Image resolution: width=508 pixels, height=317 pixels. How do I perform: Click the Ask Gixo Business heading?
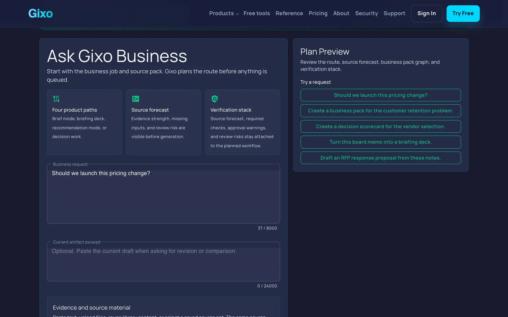(x=117, y=56)
